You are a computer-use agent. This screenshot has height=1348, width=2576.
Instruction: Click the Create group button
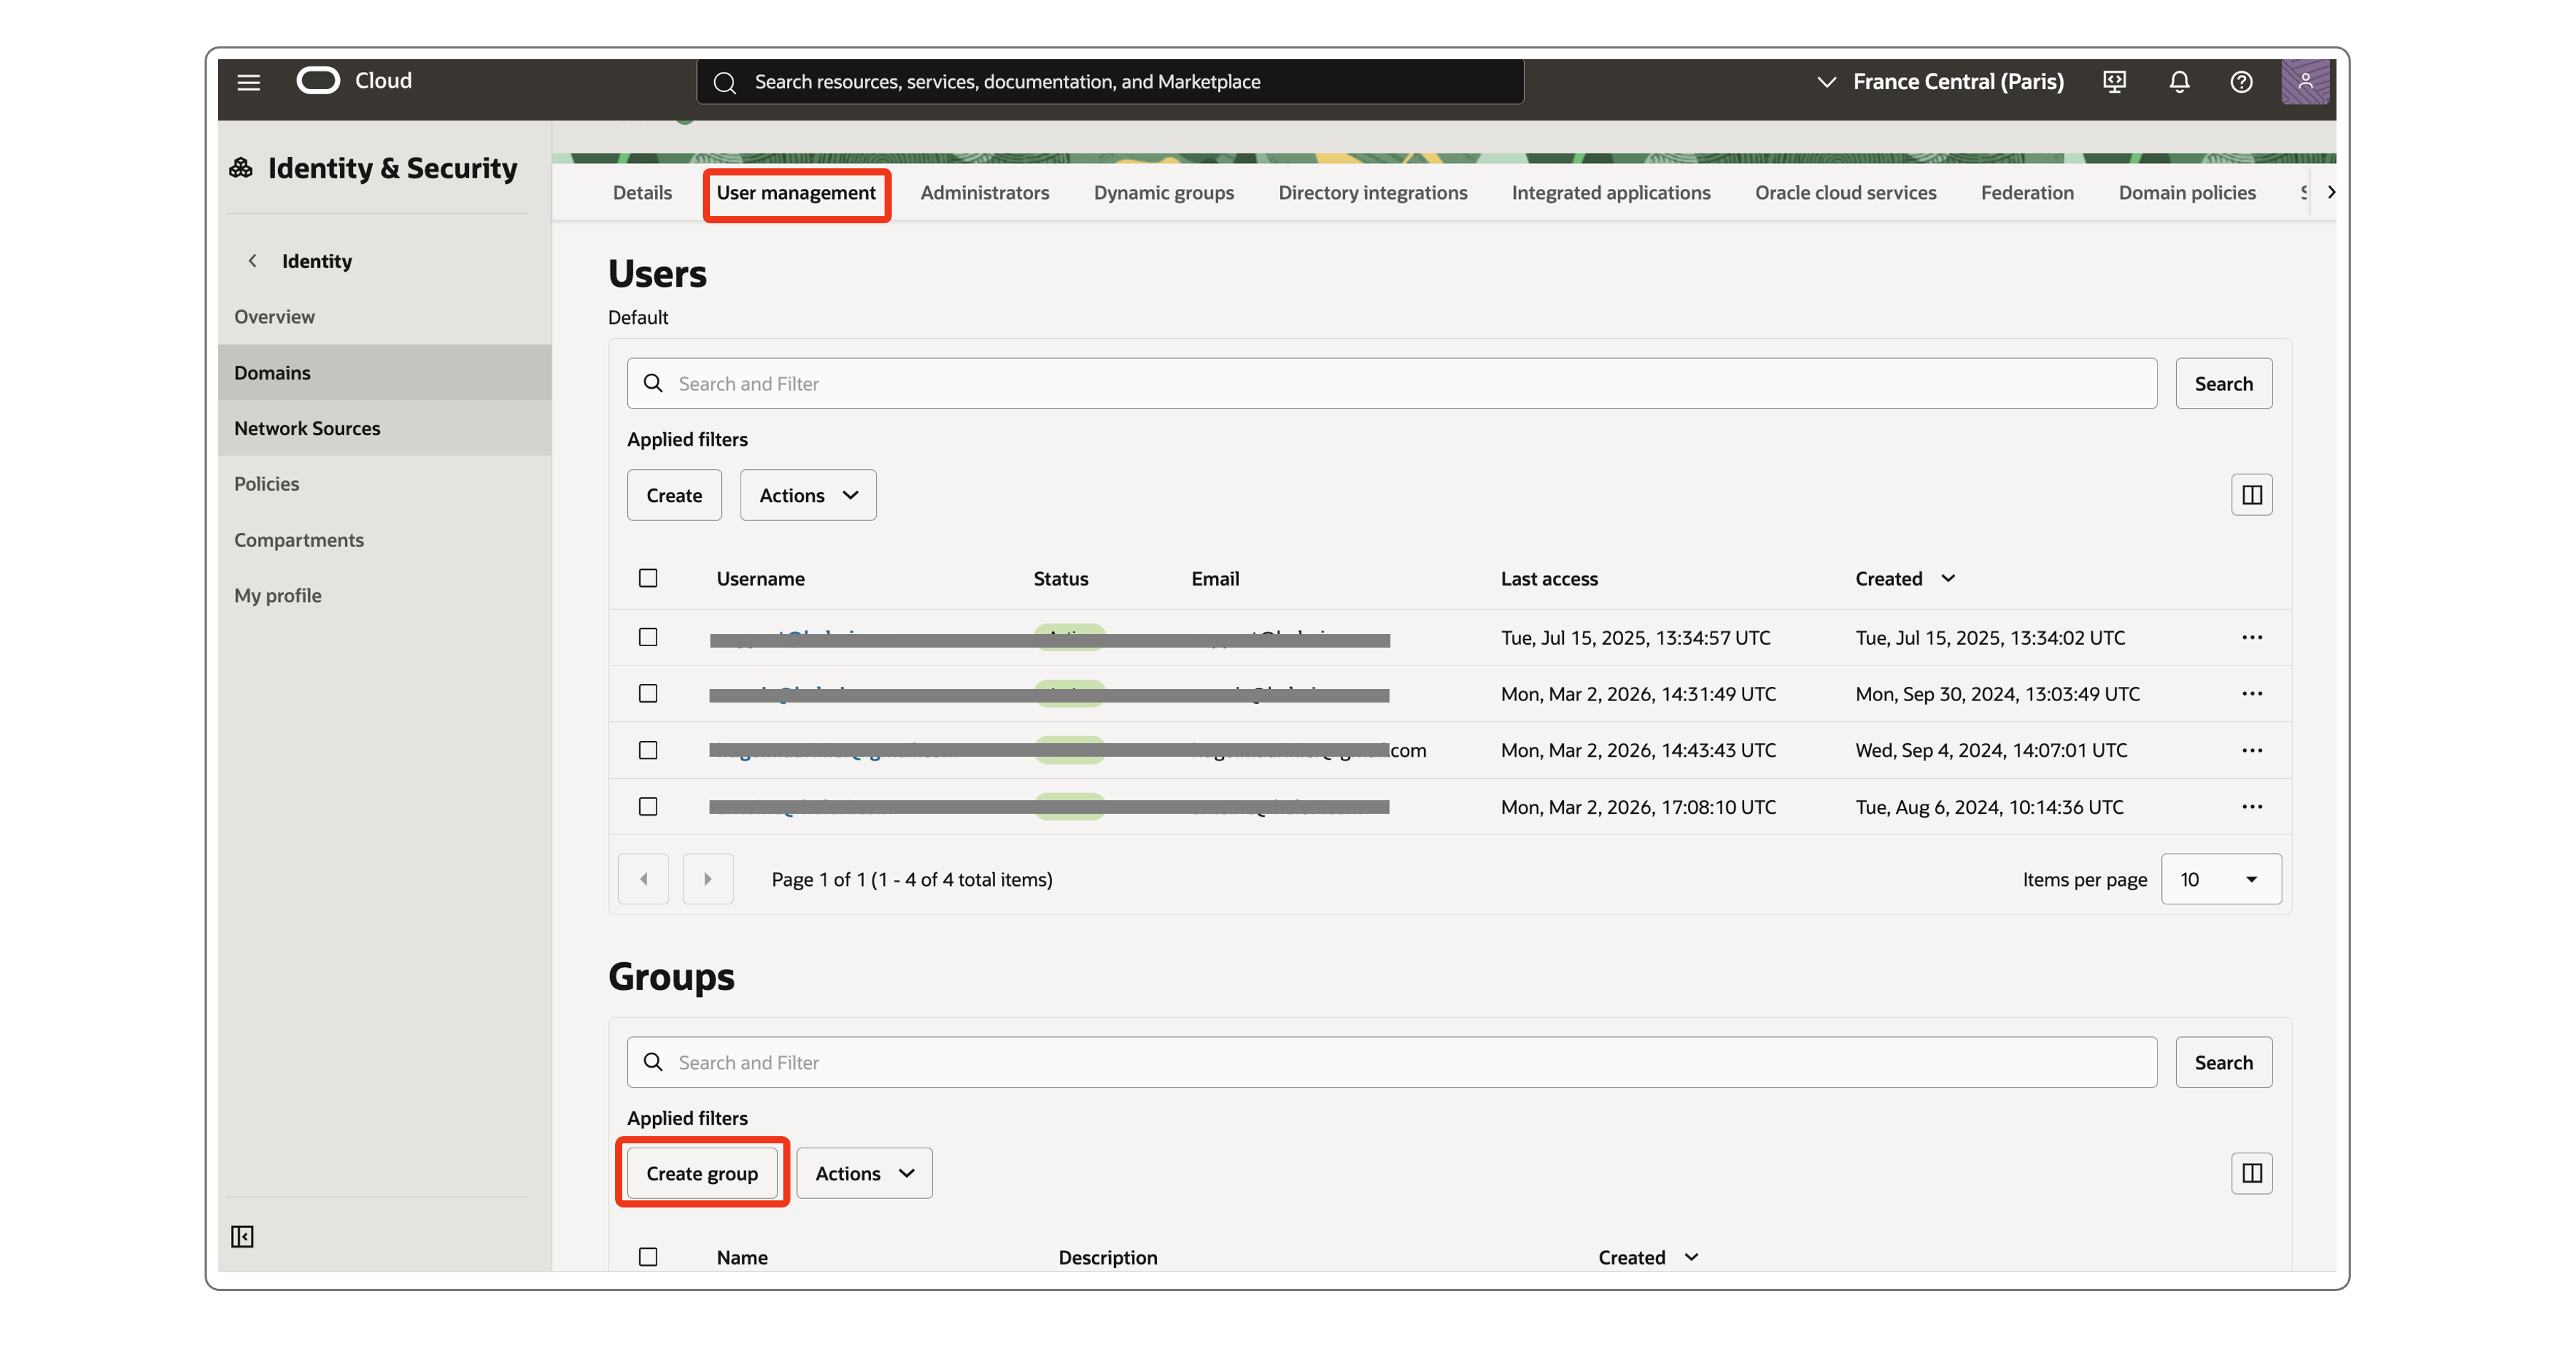tap(701, 1173)
